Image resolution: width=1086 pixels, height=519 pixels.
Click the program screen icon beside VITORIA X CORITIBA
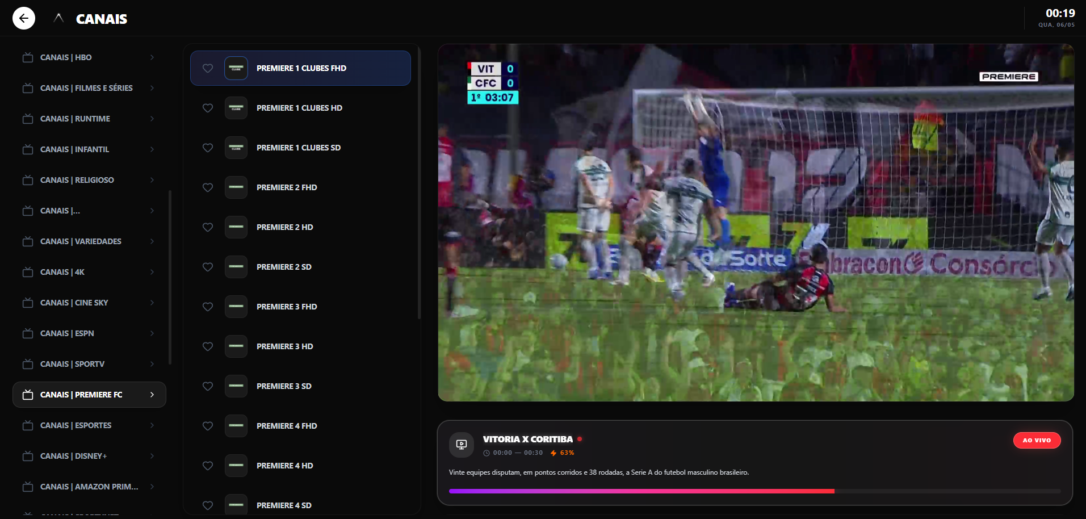(462, 445)
